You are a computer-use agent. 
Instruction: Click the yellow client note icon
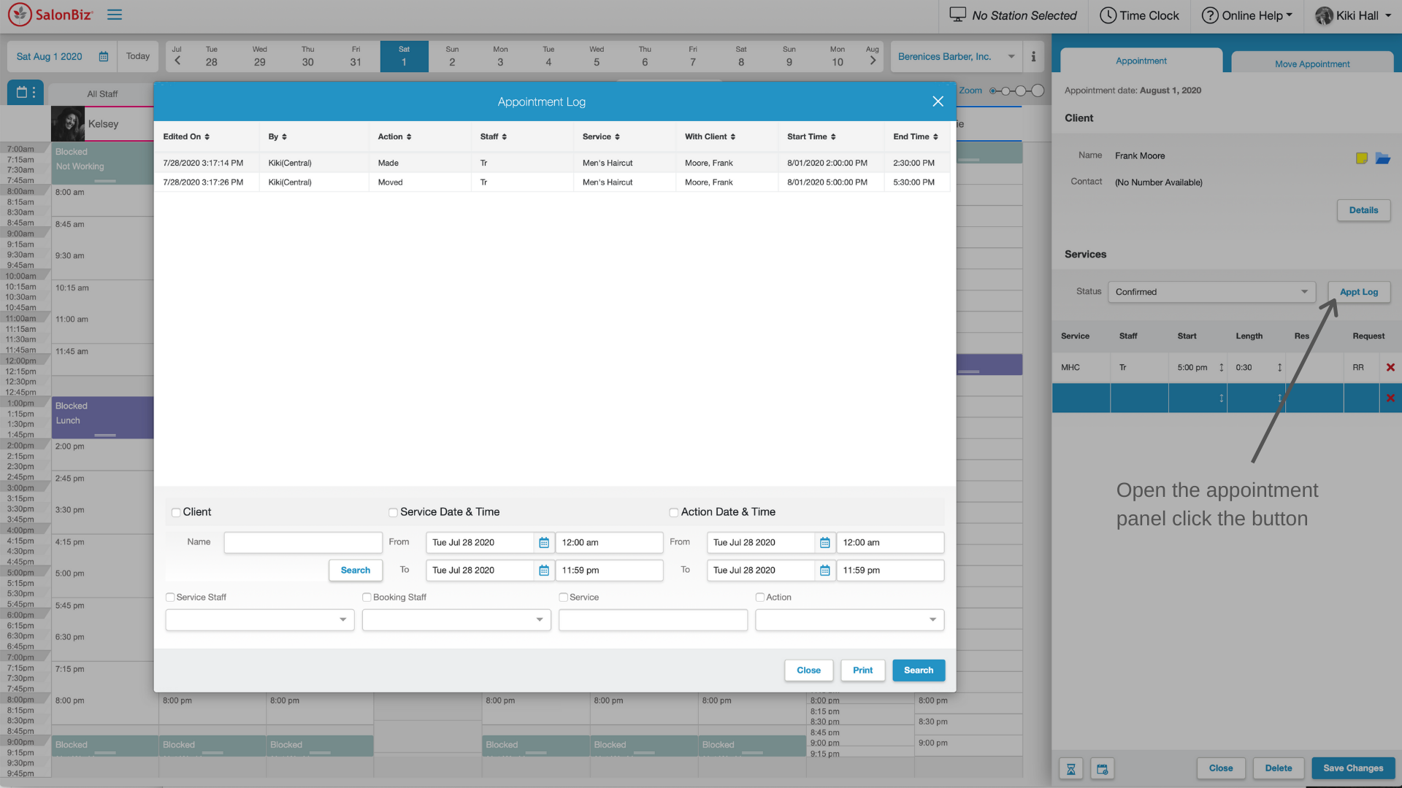pos(1361,158)
